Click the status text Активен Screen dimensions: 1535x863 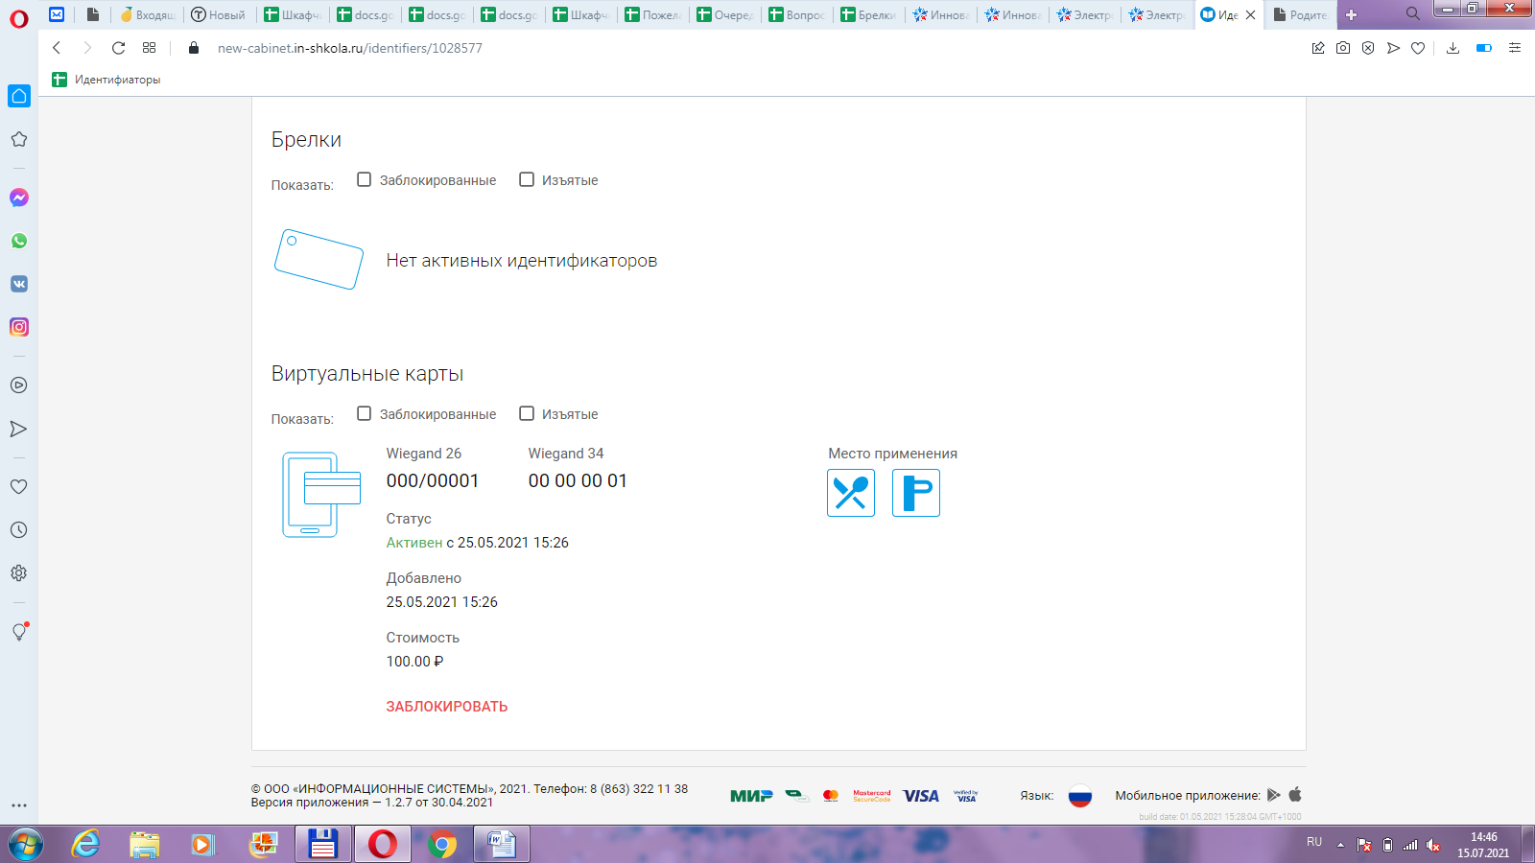click(x=414, y=543)
